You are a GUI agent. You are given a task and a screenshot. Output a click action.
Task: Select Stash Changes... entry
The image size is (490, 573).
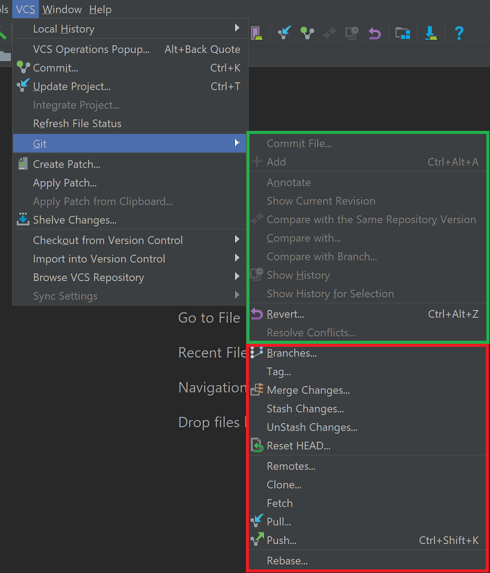pos(368,408)
